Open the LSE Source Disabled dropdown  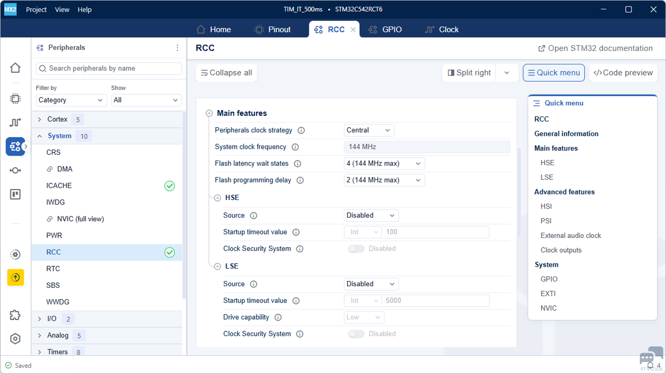click(371, 284)
